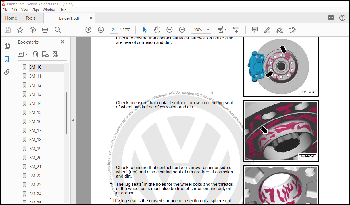The height and width of the screenshot is (205, 350).
Task: Switch to the Home tab
Action: pyautogui.click(x=11, y=18)
